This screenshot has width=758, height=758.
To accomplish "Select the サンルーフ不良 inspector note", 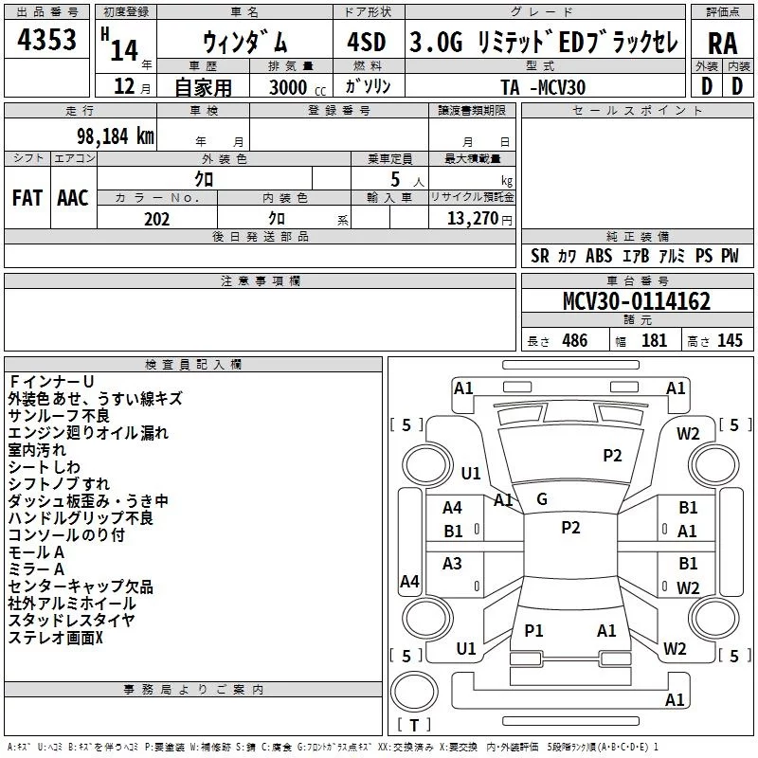I will pos(60,416).
